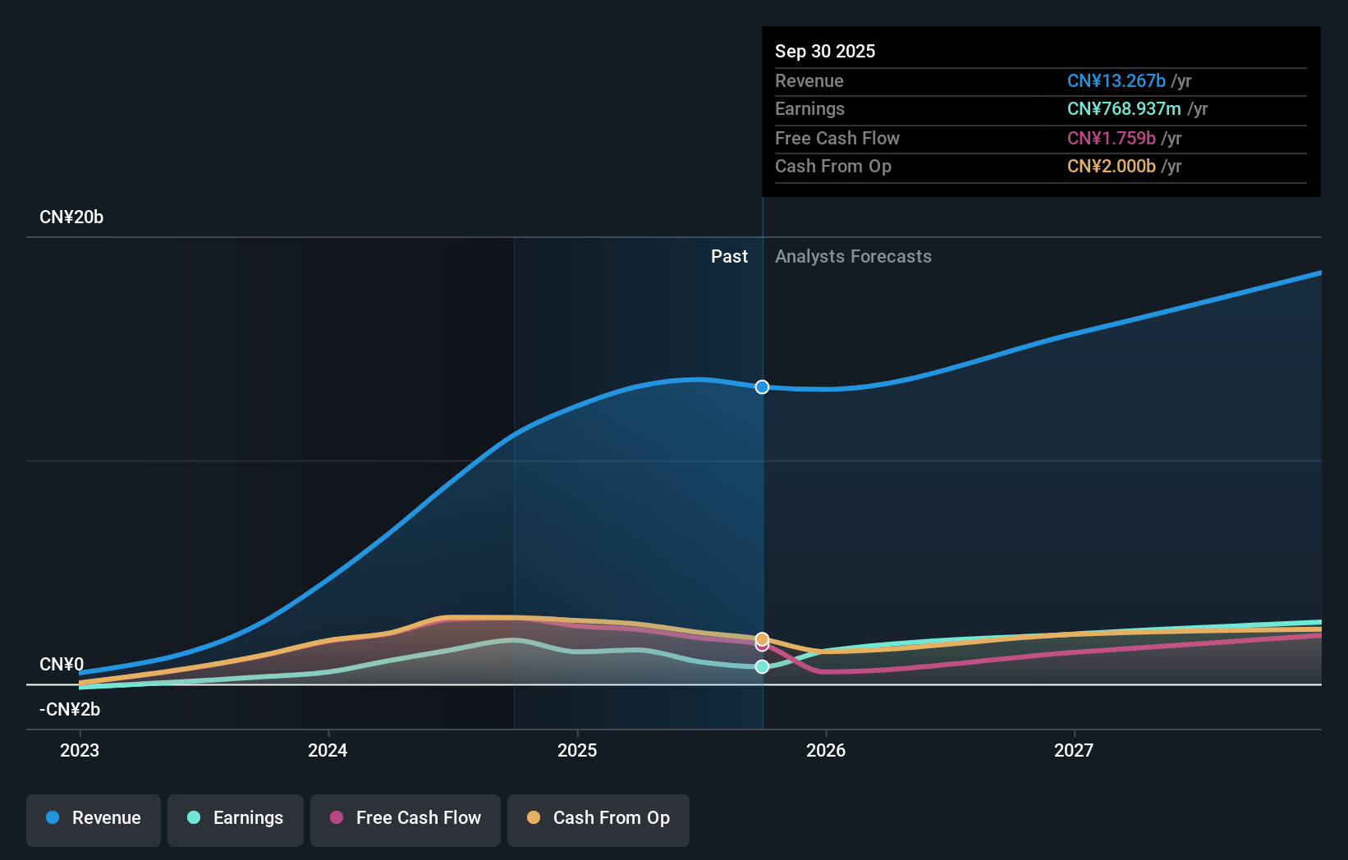The width and height of the screenshot is (1348, 860).
Task: Expand the Sep 30 2025 tooltip header
Action: point(825,51)
